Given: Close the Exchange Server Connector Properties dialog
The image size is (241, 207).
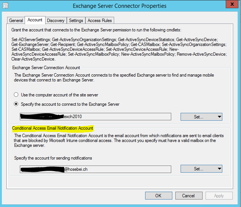Looking at the screenshot, I should pos(232,4).
